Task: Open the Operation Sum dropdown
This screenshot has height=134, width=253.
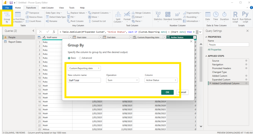Action: (122, 80)
